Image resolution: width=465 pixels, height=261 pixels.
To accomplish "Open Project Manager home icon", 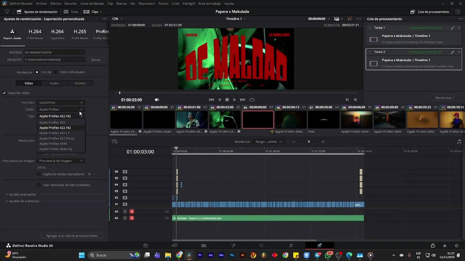I will coord(445,245).
